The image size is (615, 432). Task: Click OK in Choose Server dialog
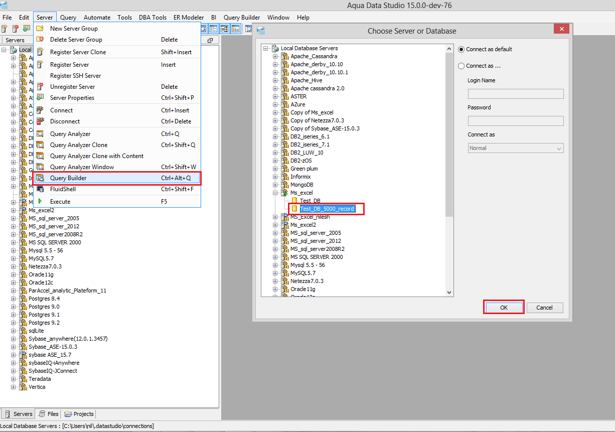(504, 308)
